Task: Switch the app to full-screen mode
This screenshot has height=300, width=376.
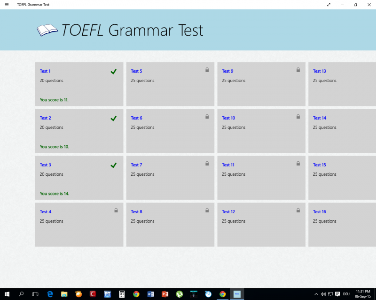Action: point(329,5)
